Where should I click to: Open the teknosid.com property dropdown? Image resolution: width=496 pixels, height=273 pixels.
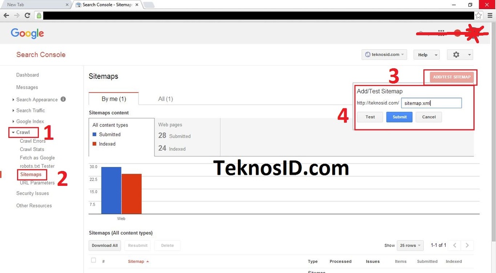(x=384, y=54)
